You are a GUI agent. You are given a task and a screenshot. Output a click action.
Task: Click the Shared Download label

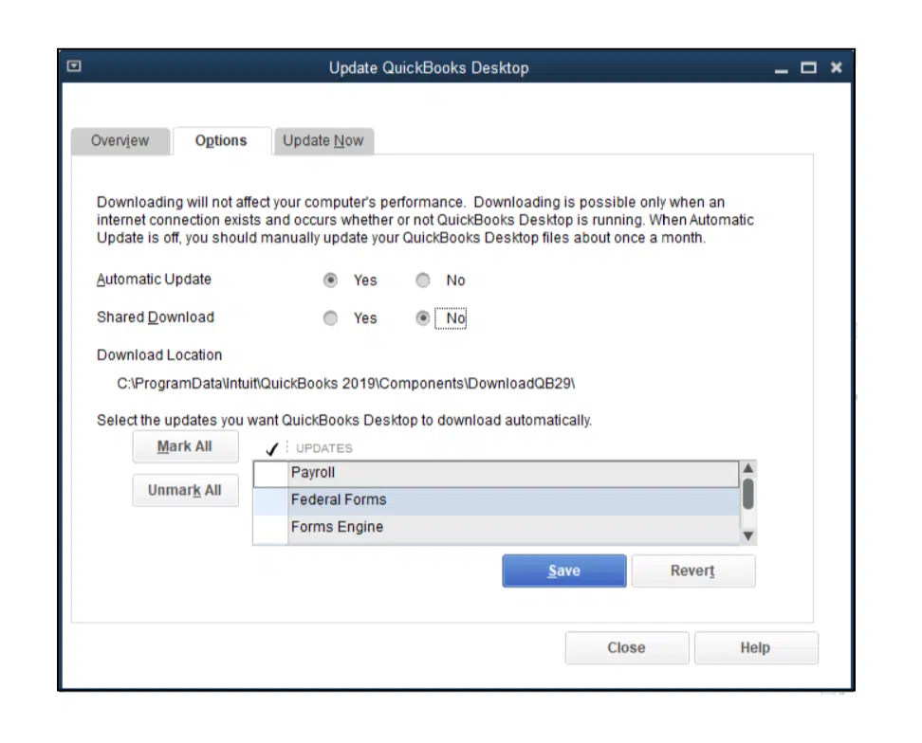tap(156, 317)
